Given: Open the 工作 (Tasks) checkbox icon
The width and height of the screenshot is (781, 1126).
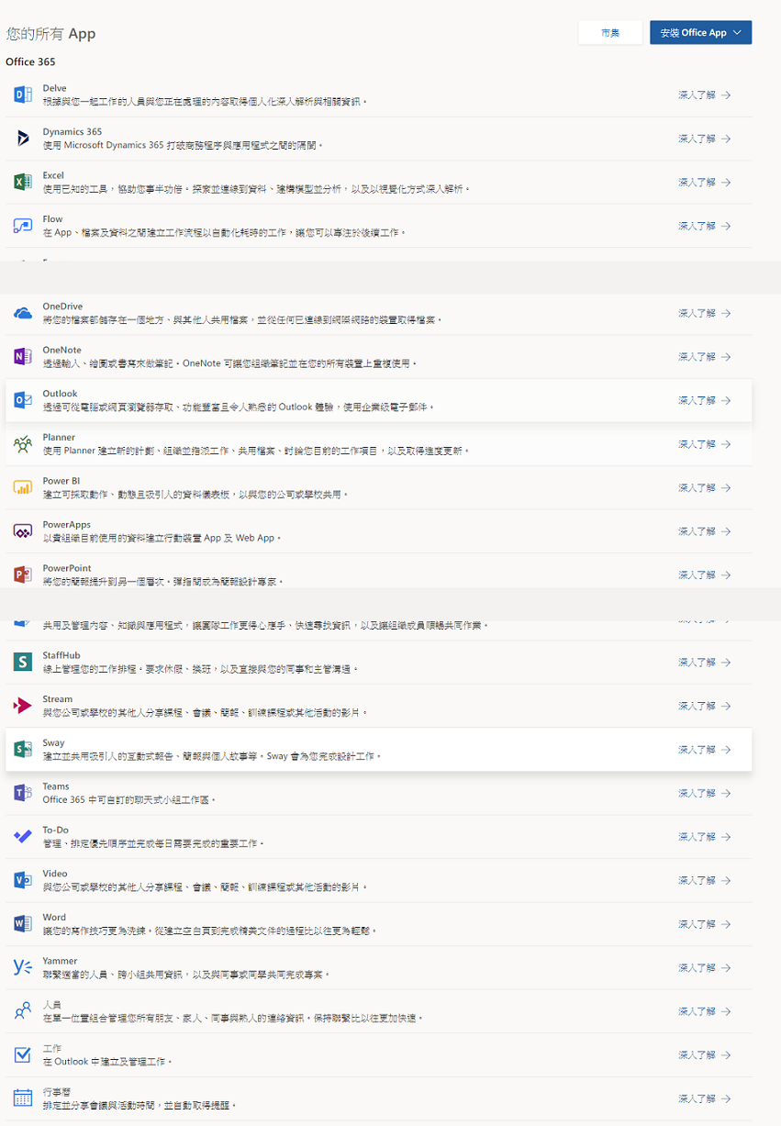Looking at the screenshot, I should point(23,1054).
